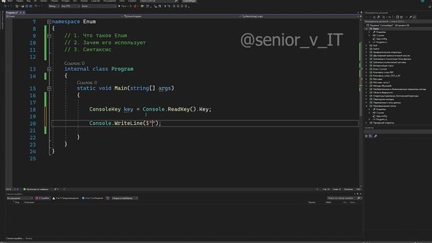Select the Арифметические операторы project

(387, 53)
